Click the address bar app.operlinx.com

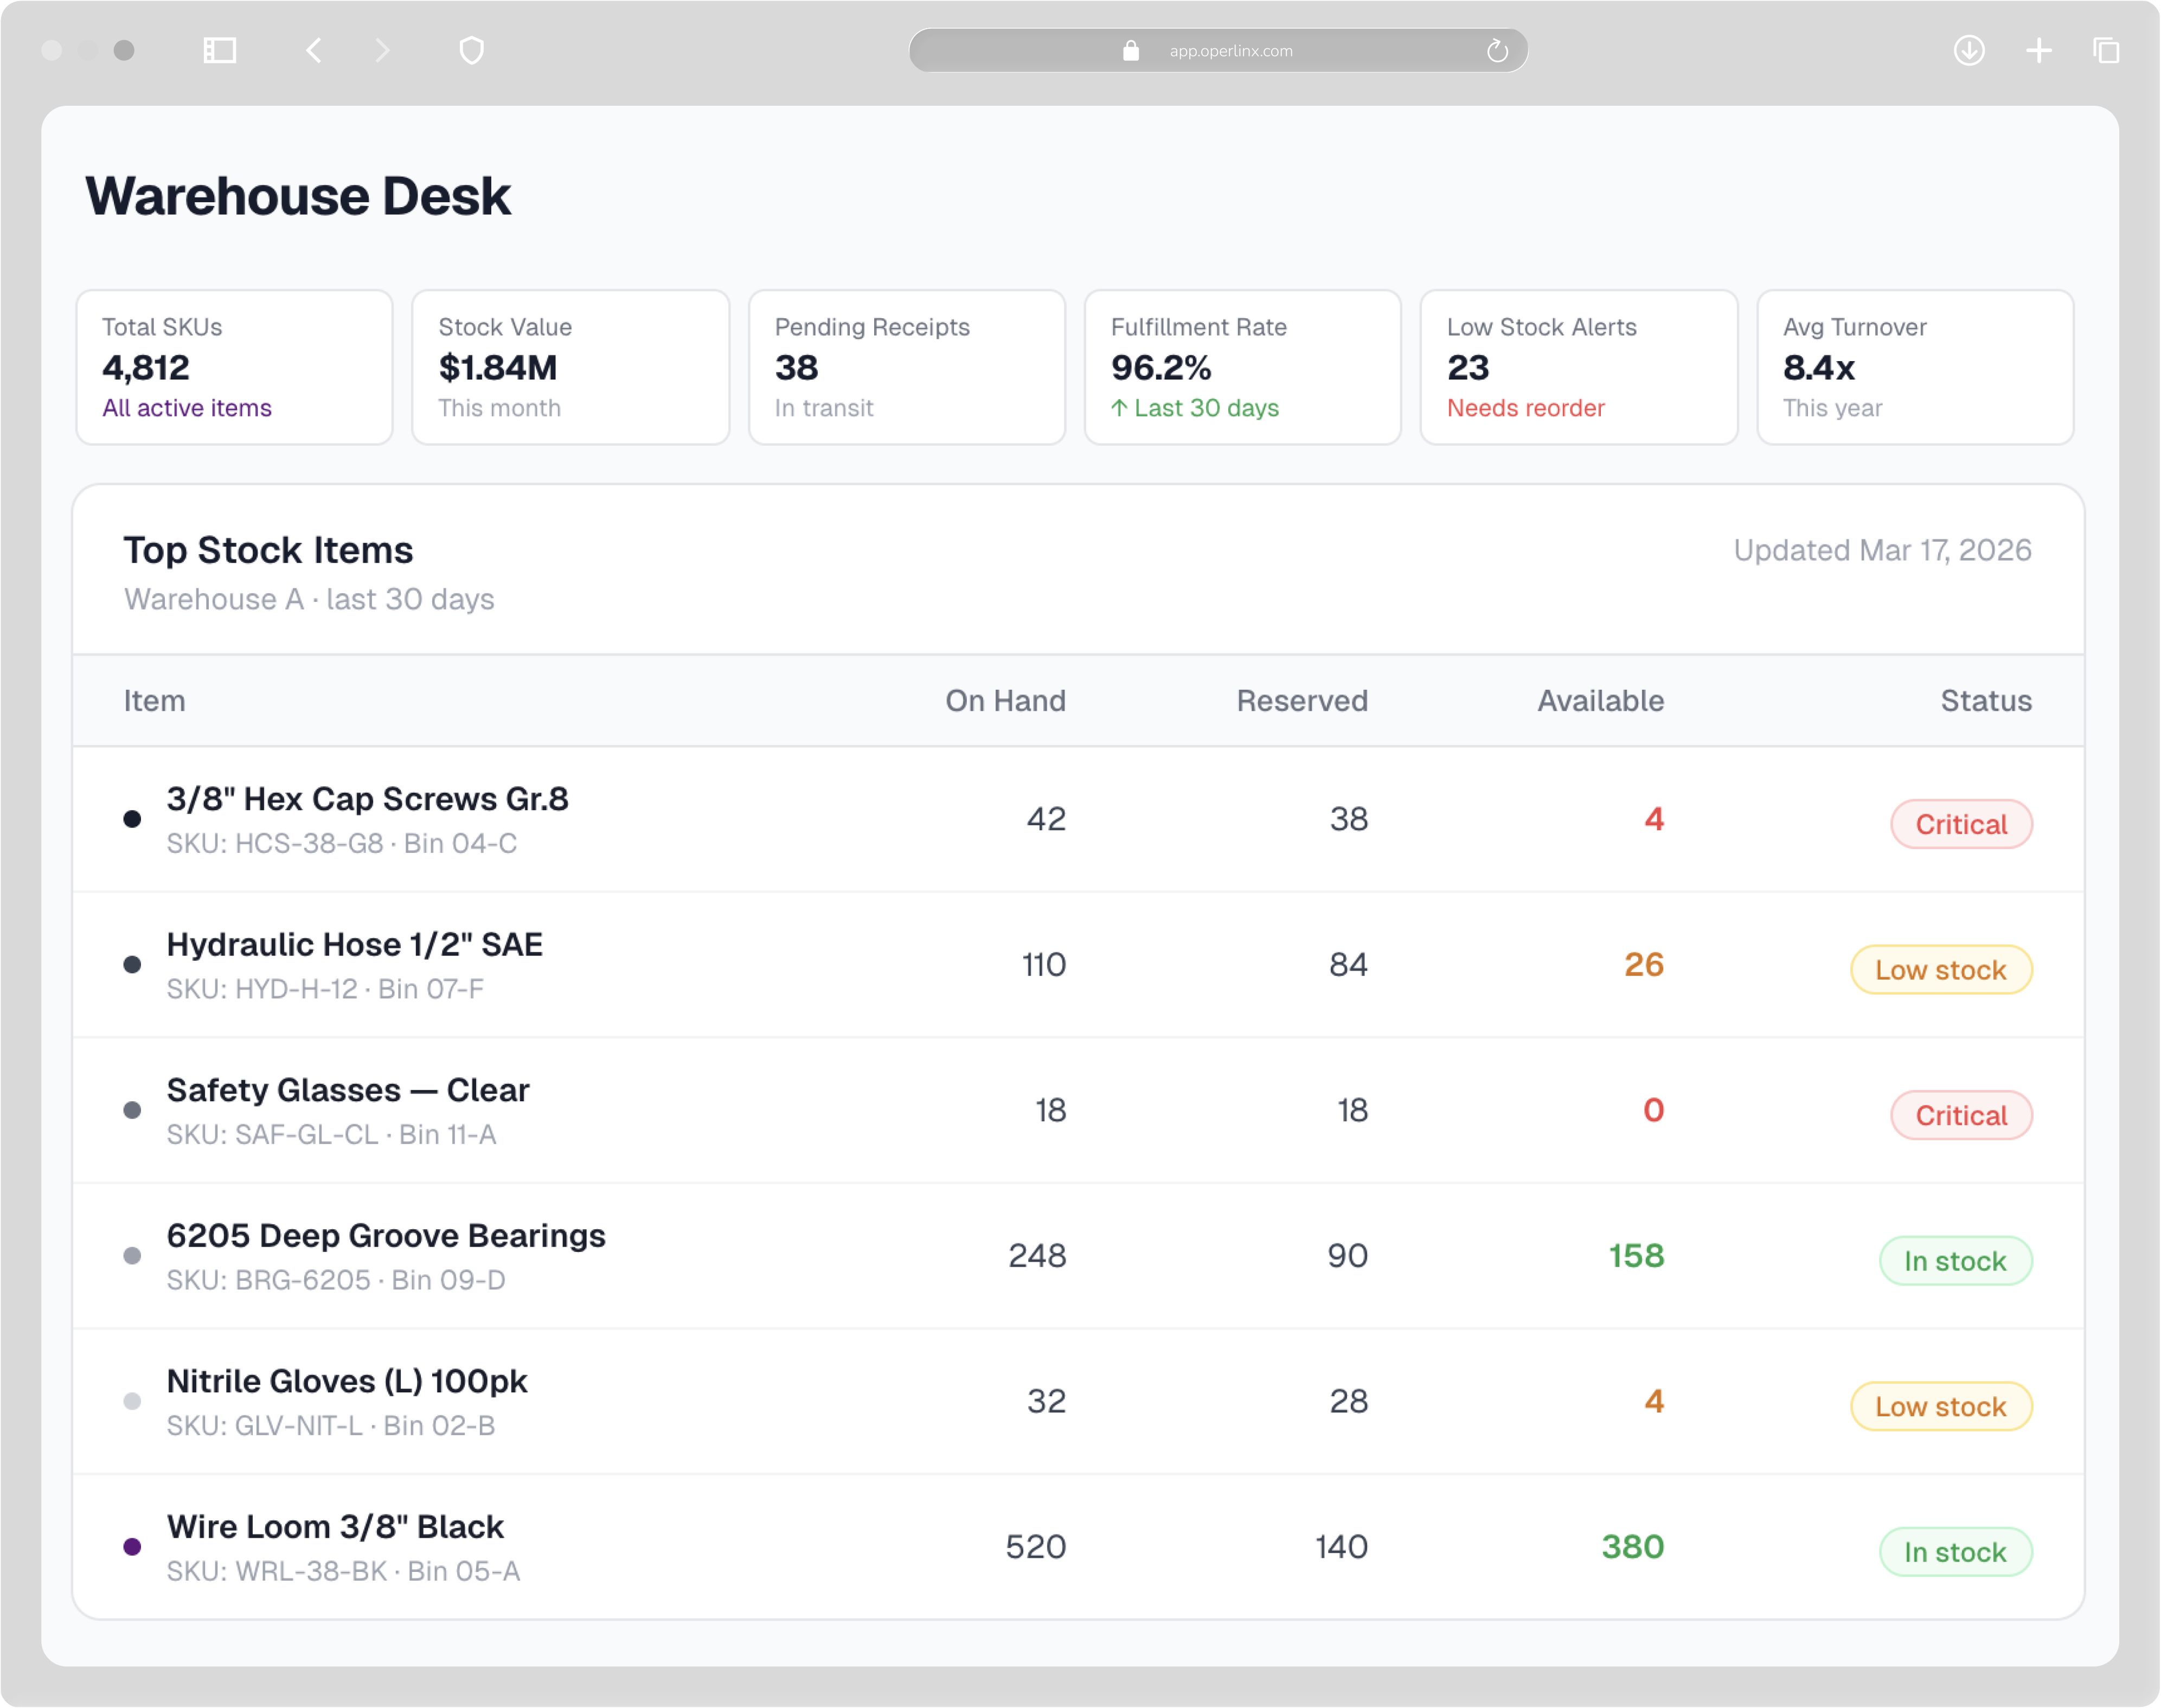[x=1230, y=50]
